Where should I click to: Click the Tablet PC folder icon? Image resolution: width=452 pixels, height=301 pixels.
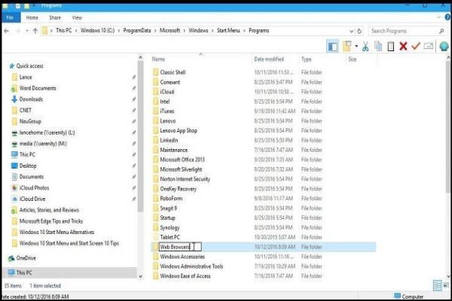pos(156,237)
